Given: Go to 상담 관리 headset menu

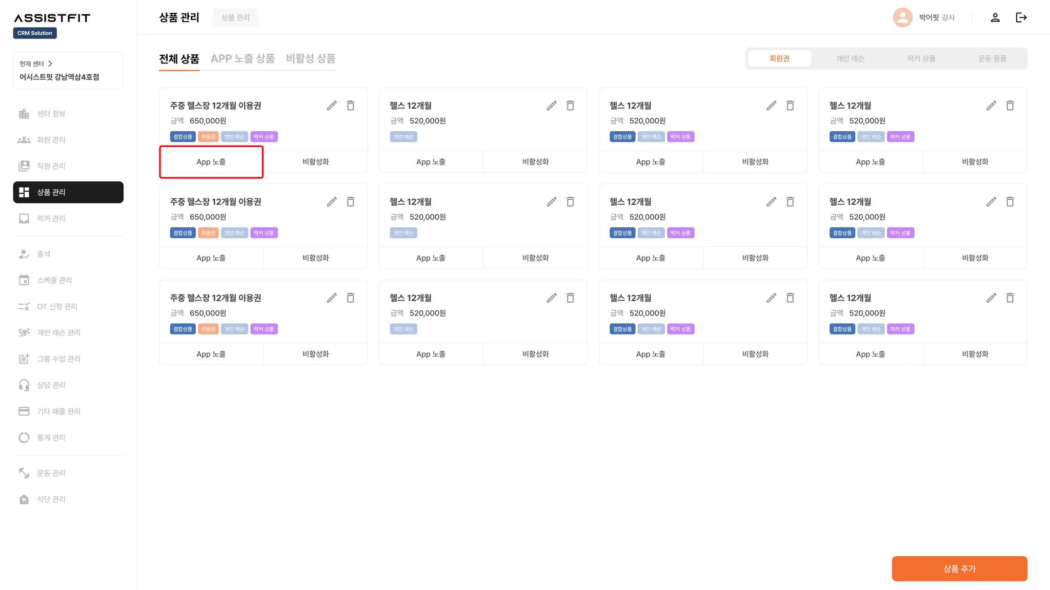Looking at the screenshot, I should click(51, 385).
